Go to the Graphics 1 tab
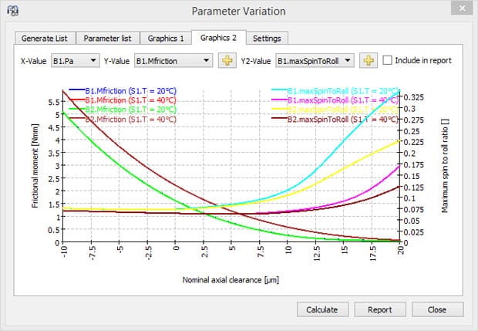478x331 pixels. 166,38
